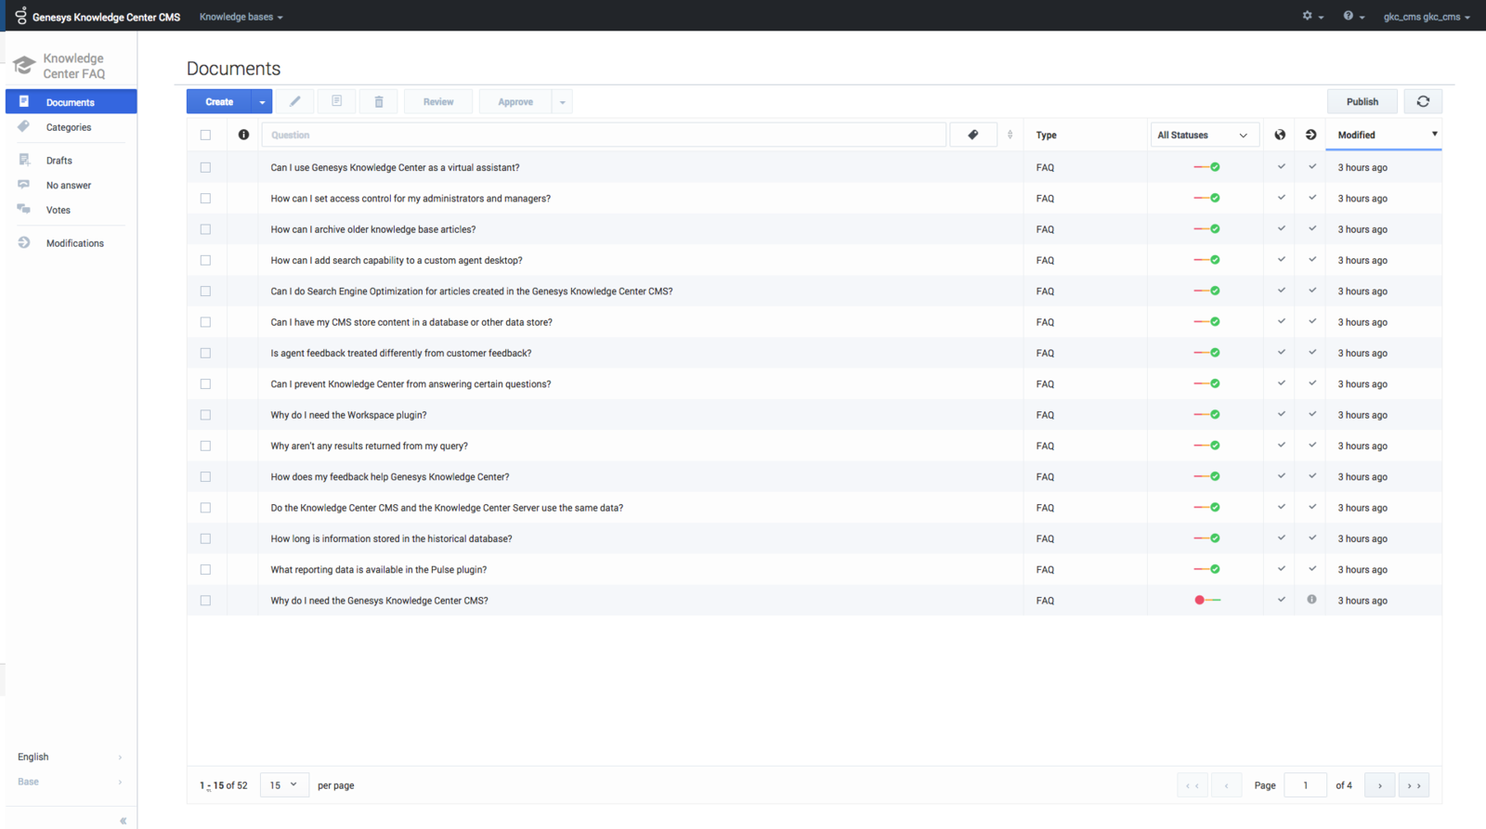Viewport: 1486px width, 829px height.
Task: Open the settings gear menu
Action: 1312,16
